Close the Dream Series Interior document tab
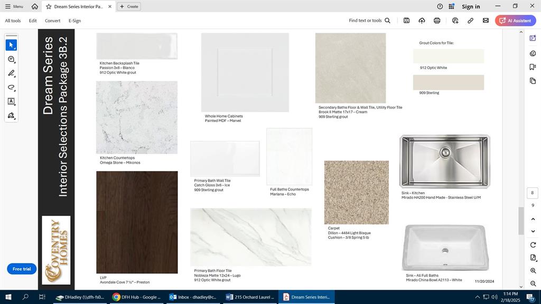541x304 pixels. click(110, 6)
